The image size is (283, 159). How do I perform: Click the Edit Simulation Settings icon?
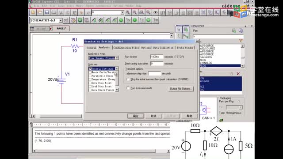coord(73,20)
